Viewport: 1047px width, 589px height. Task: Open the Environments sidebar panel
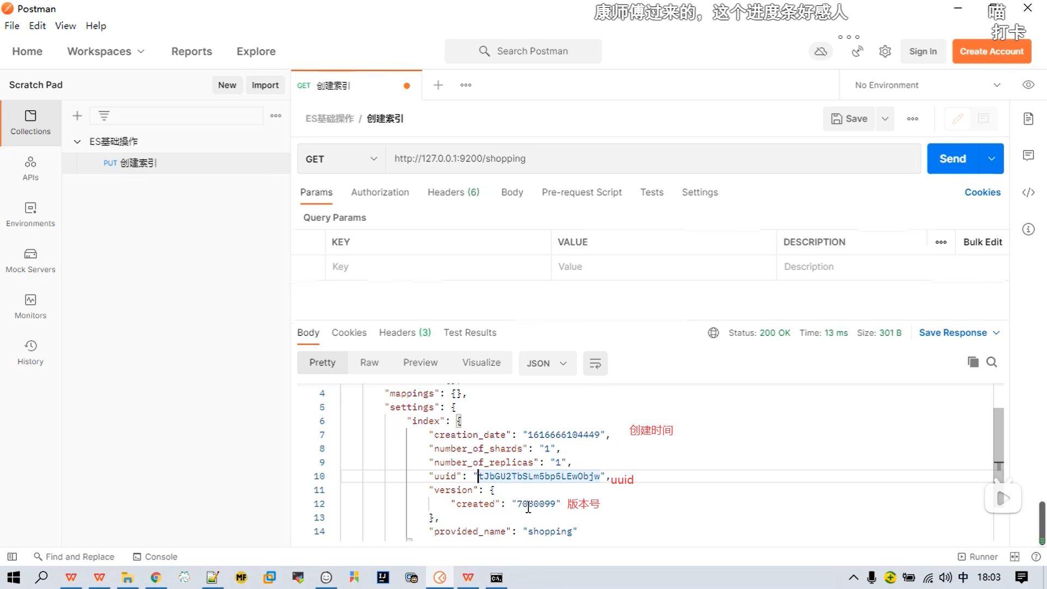tap(31, 214)
